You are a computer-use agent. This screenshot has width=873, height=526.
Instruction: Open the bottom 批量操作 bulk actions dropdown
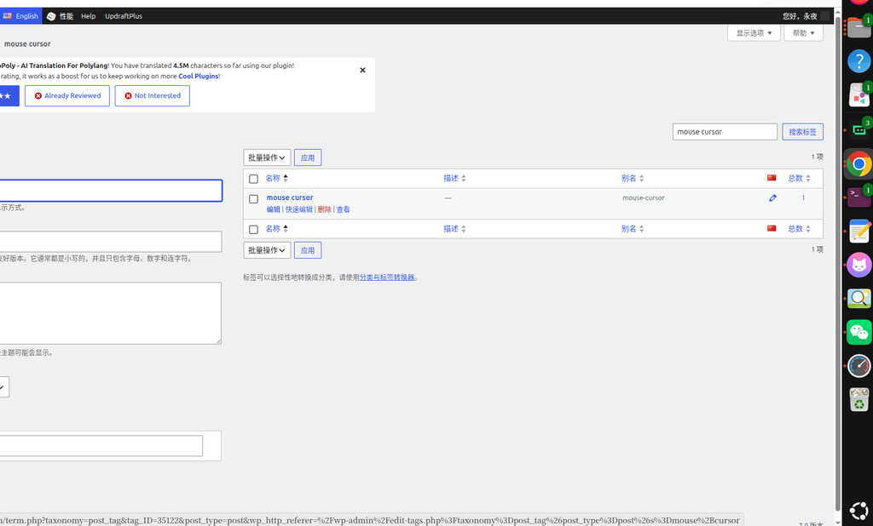coord(267,250)
